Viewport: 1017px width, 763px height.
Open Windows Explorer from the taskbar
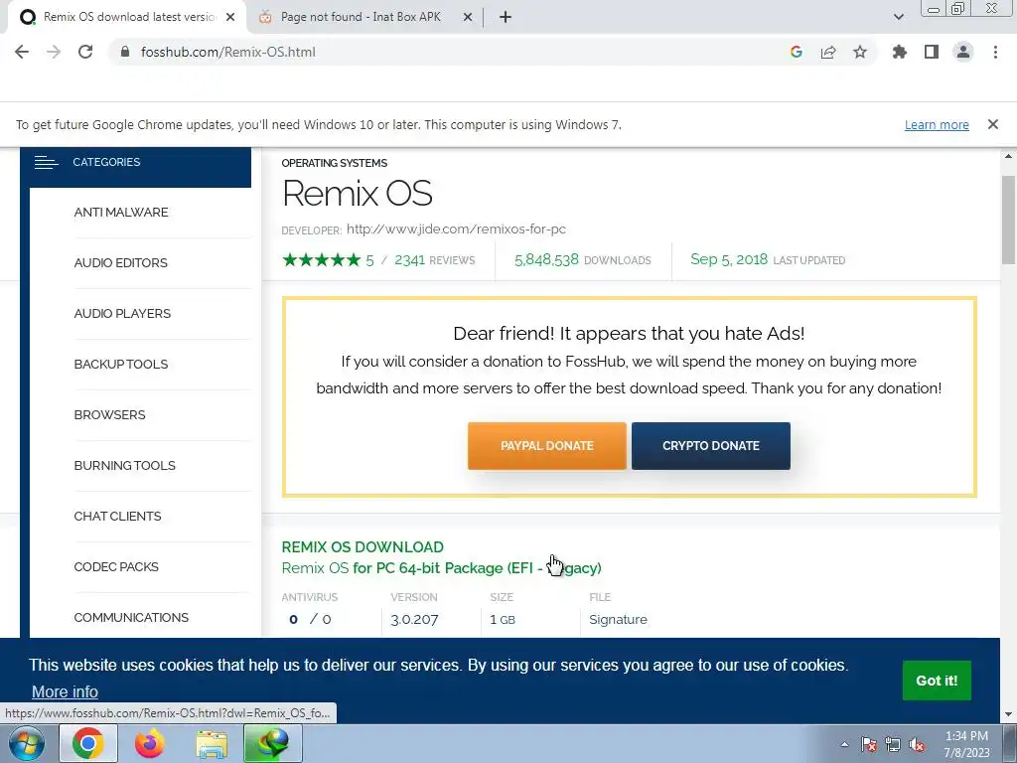tap(212, 743)
